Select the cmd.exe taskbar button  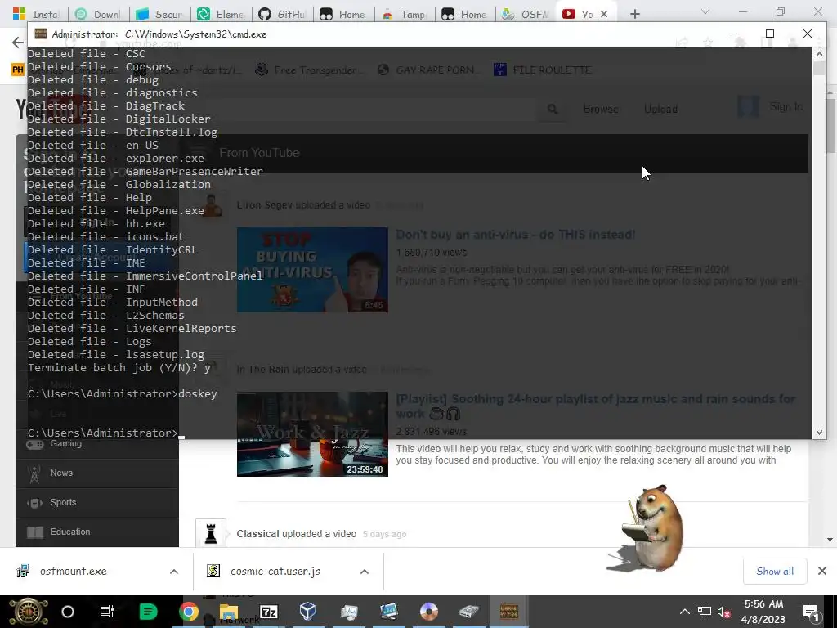[508, 612]
